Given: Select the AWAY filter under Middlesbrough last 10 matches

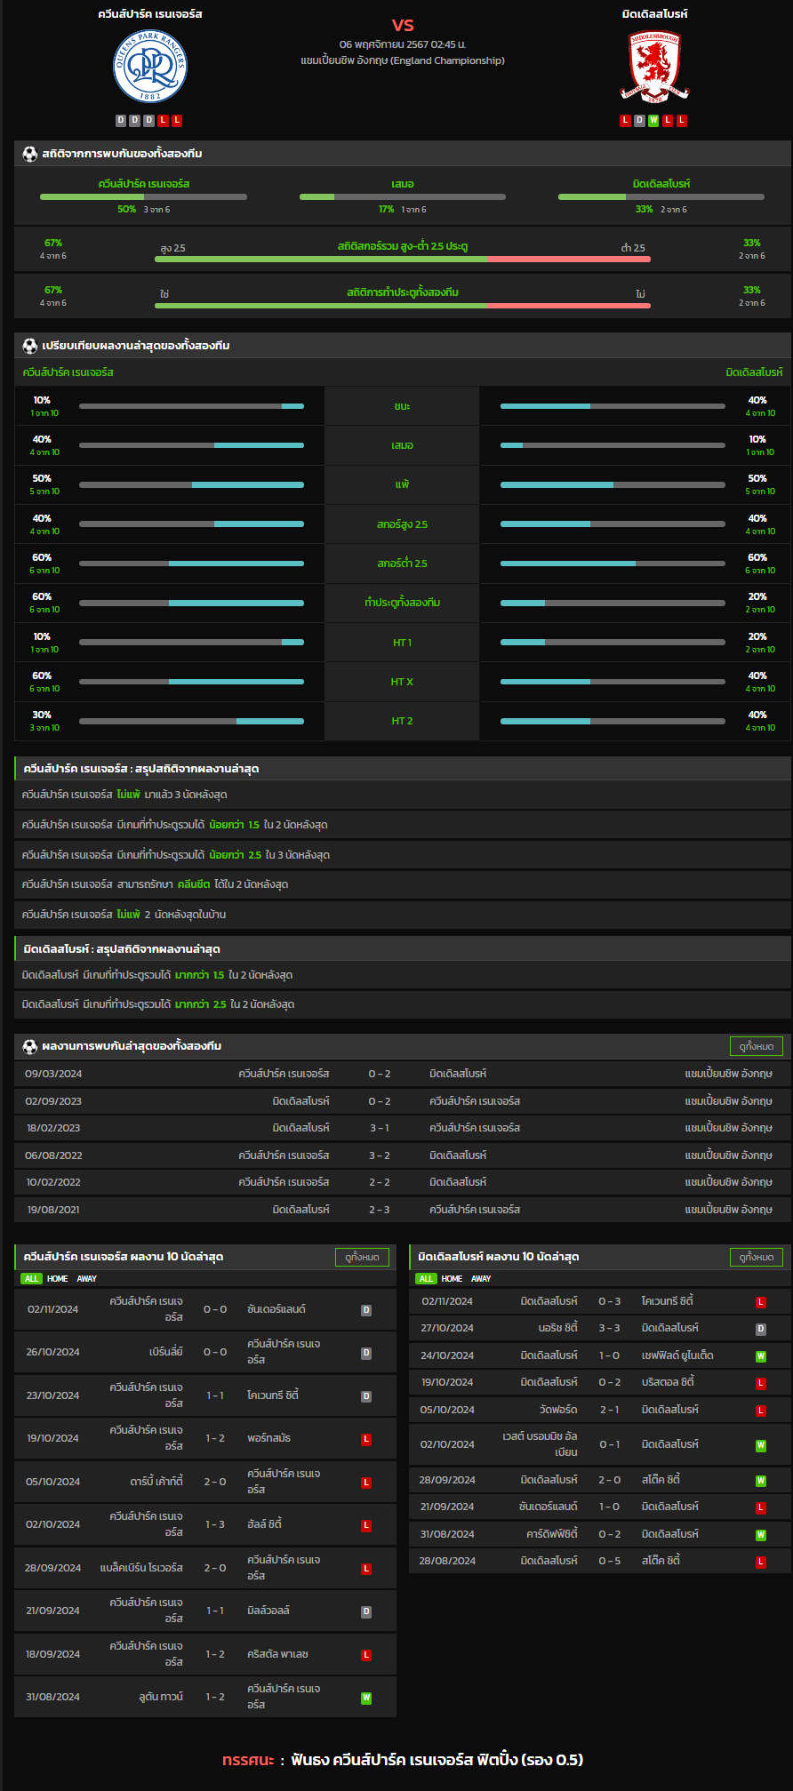Looking at the screenshot, I should click(x=481, y=1279).
